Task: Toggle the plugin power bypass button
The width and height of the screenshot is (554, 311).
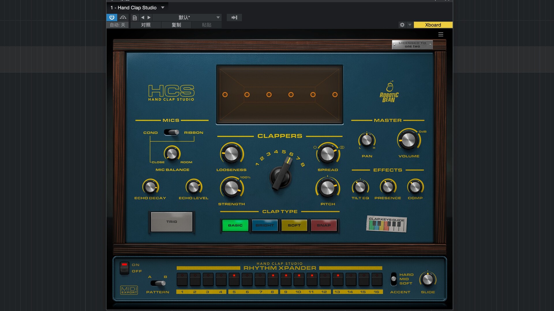Action: 112,17
